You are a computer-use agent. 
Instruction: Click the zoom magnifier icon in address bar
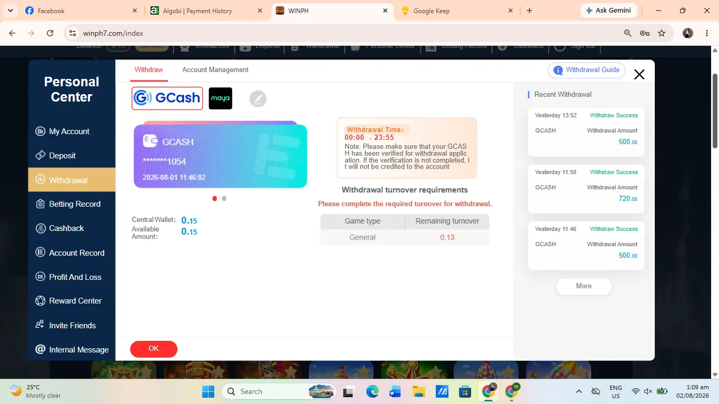coord(627,33)
